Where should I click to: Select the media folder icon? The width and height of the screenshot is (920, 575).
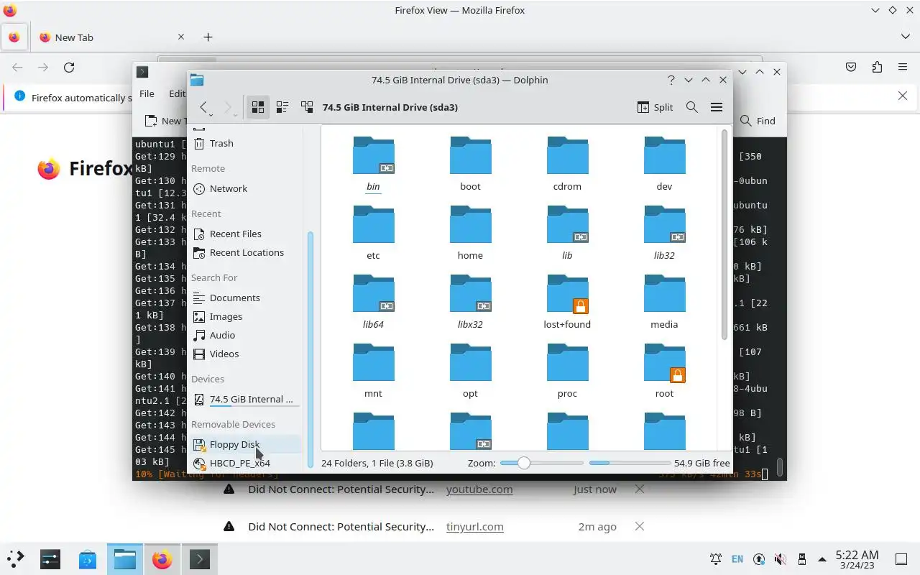664,293
